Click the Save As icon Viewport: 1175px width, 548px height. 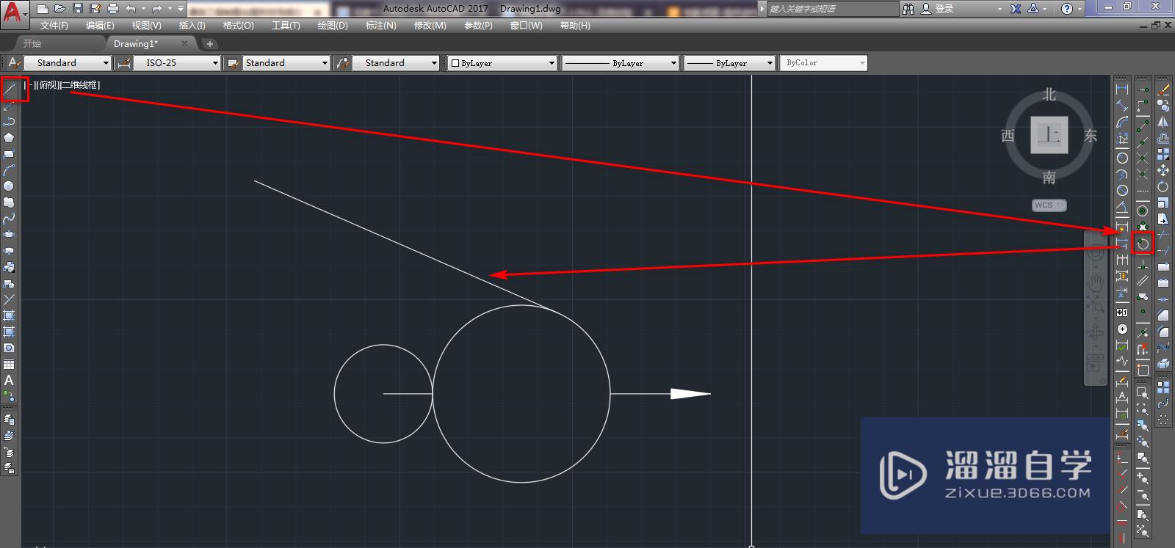(95, 9)
